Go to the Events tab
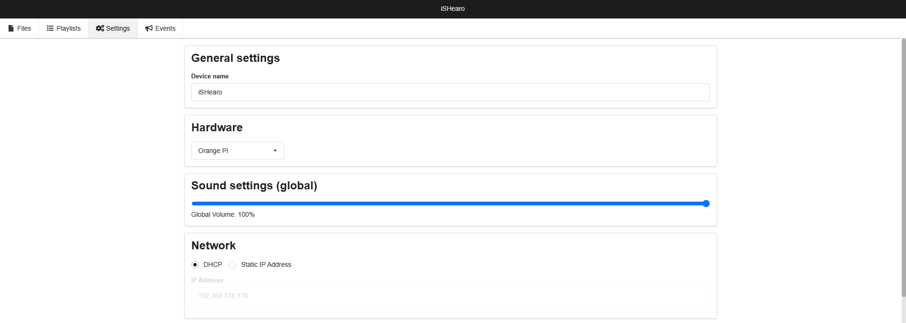The width and height of the screenshot is (906, 323). (160, 28)
